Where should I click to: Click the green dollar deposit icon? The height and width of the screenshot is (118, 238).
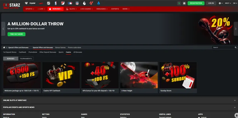click(x=179, y=3)
